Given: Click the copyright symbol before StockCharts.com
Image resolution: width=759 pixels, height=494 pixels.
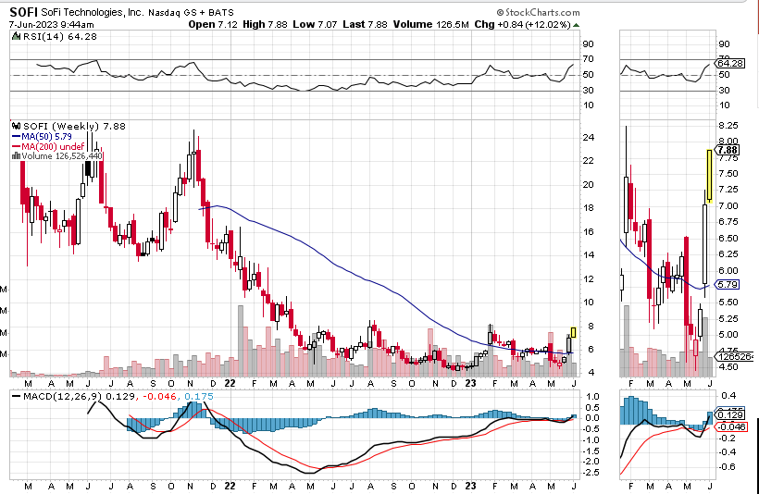Looking at the screenshot, I should [x=500, y=12].
